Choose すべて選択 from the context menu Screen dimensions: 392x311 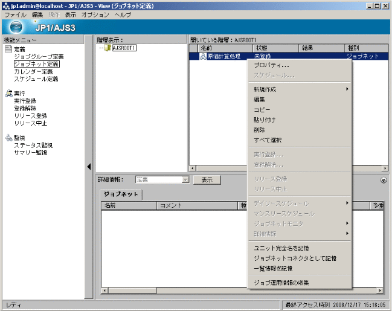tap(300, 140)
